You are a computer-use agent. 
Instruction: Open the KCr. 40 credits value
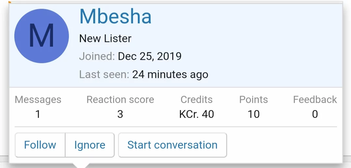[197, 114]
